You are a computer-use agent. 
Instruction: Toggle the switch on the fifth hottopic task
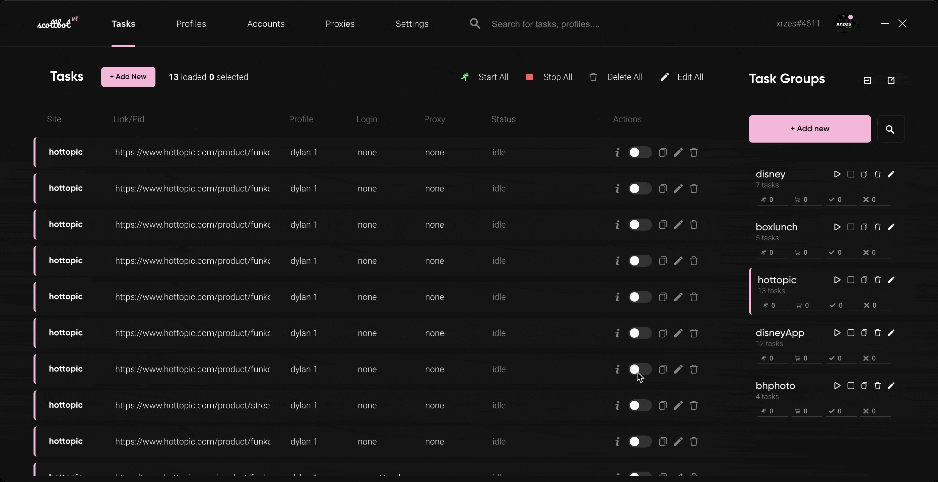click(x=640, y=297)
